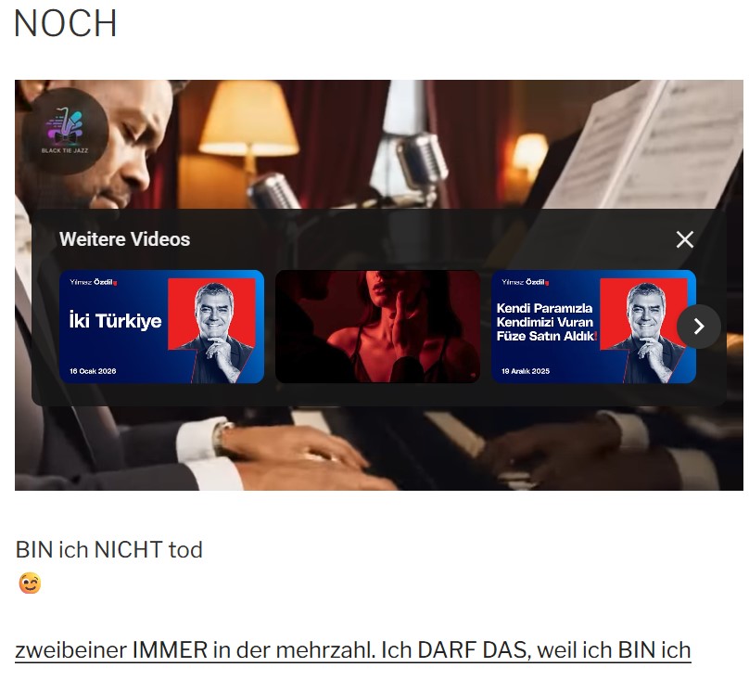Click the portrait on the Füze Satın Aldık card

tap(648, 332)
